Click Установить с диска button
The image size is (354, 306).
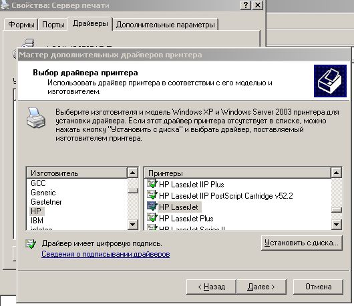pos(302,243)
